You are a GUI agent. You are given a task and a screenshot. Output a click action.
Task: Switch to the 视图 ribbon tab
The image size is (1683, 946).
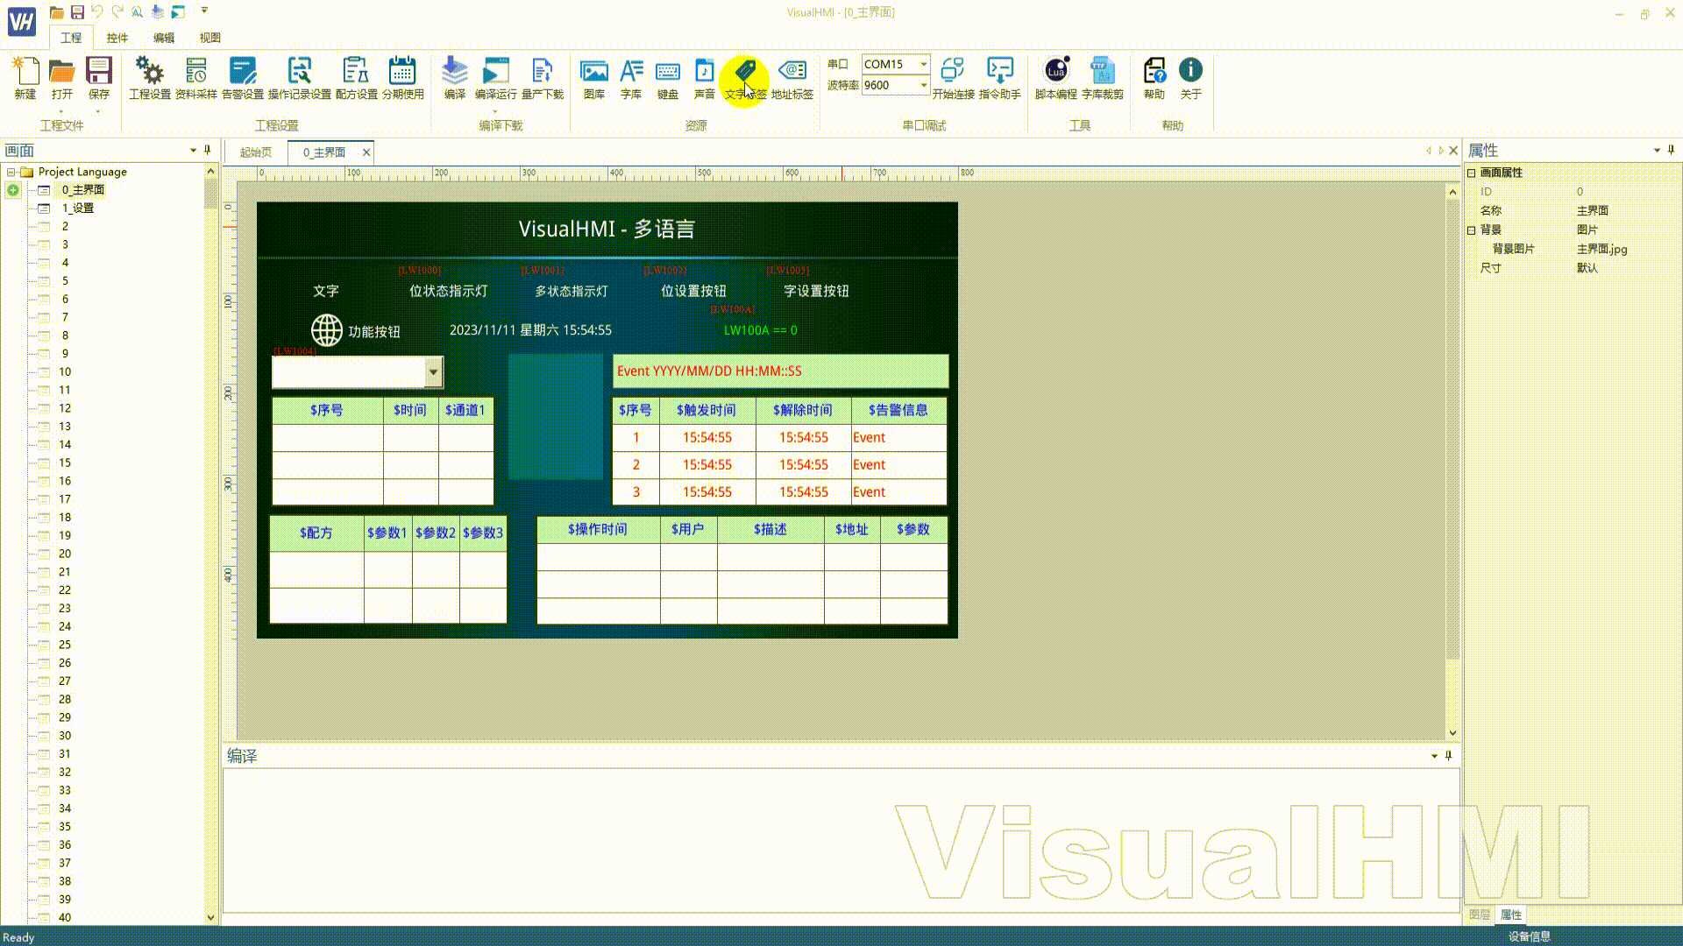pos(209,38)
